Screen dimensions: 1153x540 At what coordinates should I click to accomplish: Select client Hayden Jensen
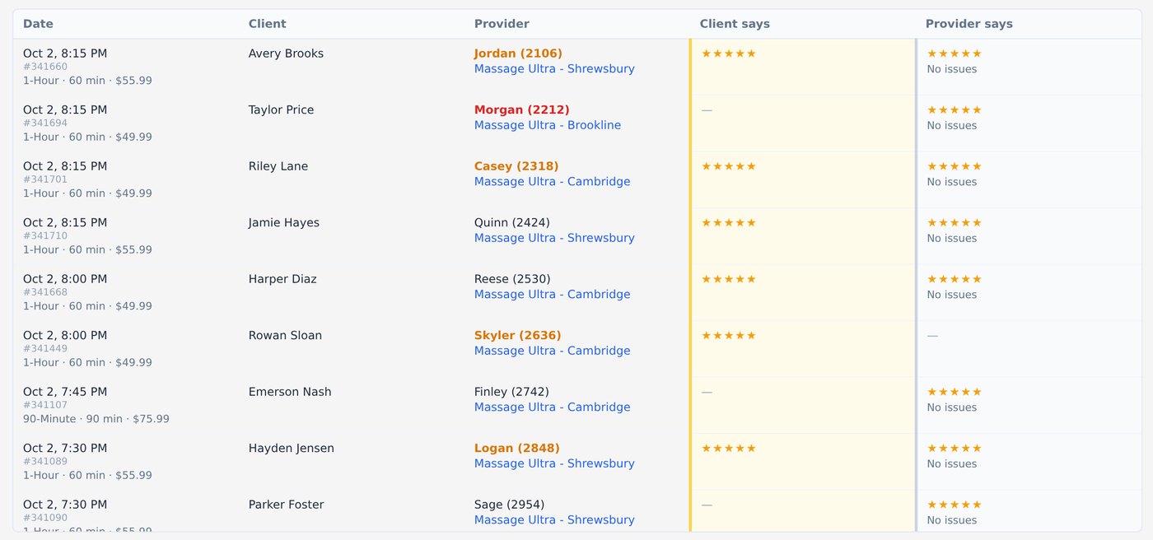click(x=292, y=448)
